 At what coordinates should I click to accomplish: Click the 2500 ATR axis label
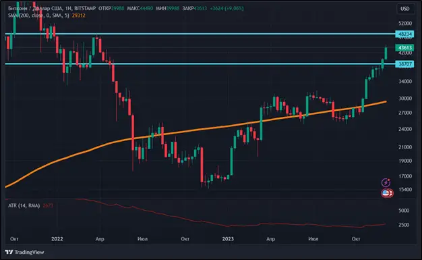(404, 225)
